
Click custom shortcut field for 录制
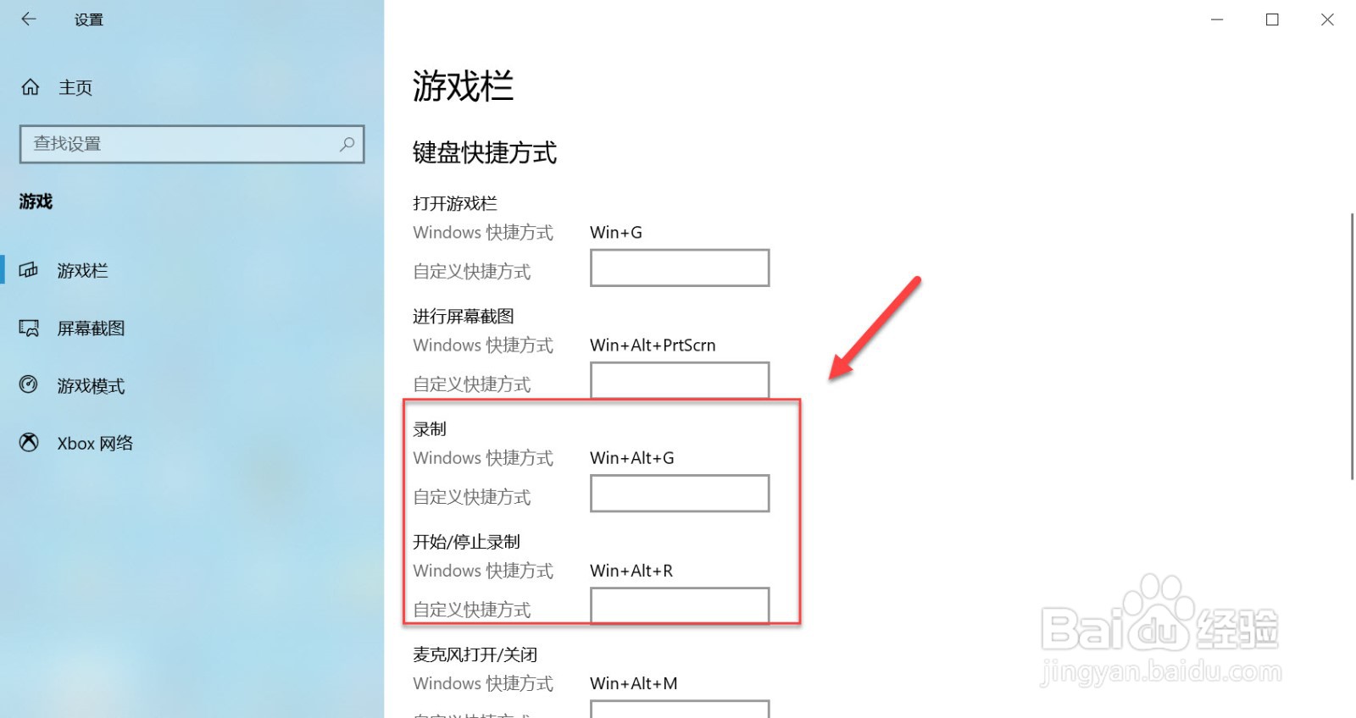coord(680,493)
